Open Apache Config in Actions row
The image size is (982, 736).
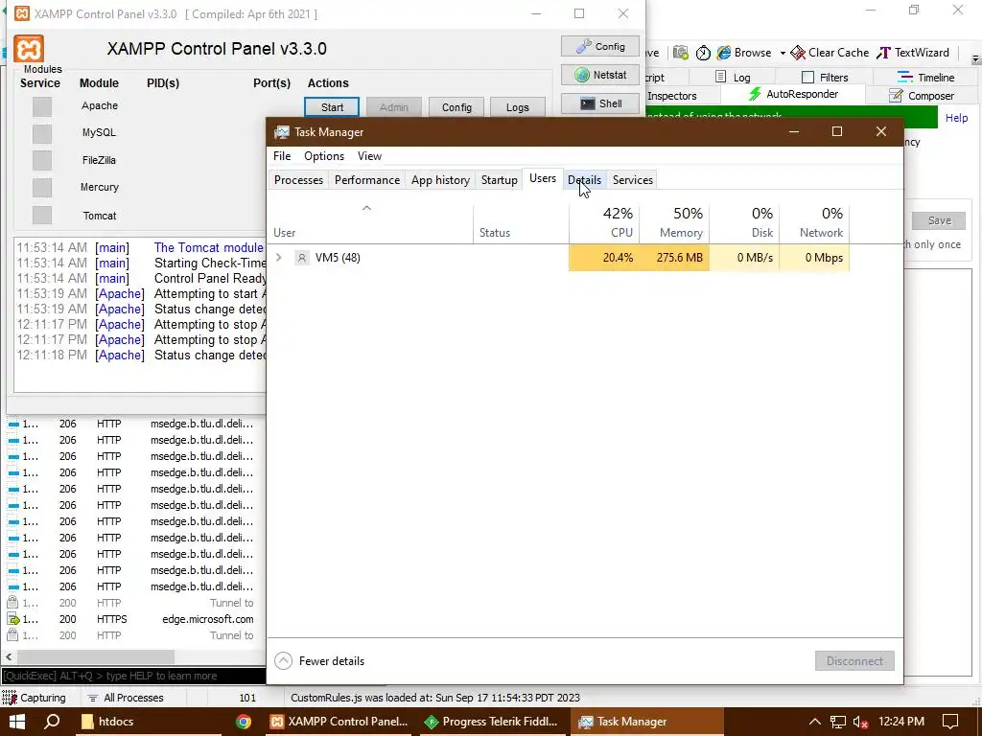point(456,107)
